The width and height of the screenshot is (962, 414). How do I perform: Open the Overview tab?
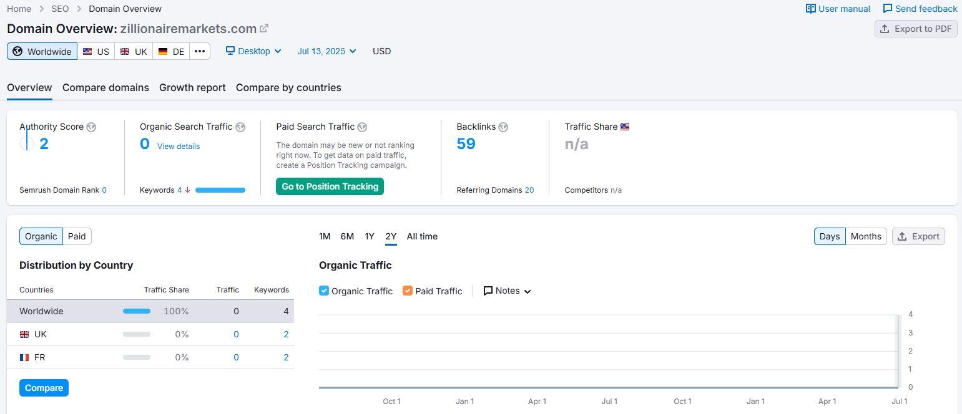pyautogui.click(x=29, y=87)
